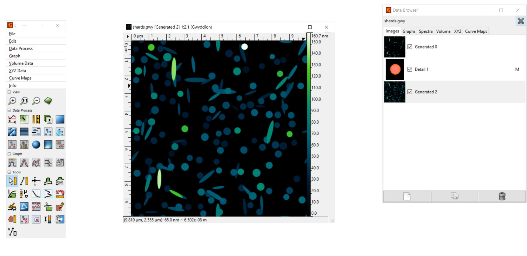Select the Distance measurement tool
527x256 pixels.
24,181
